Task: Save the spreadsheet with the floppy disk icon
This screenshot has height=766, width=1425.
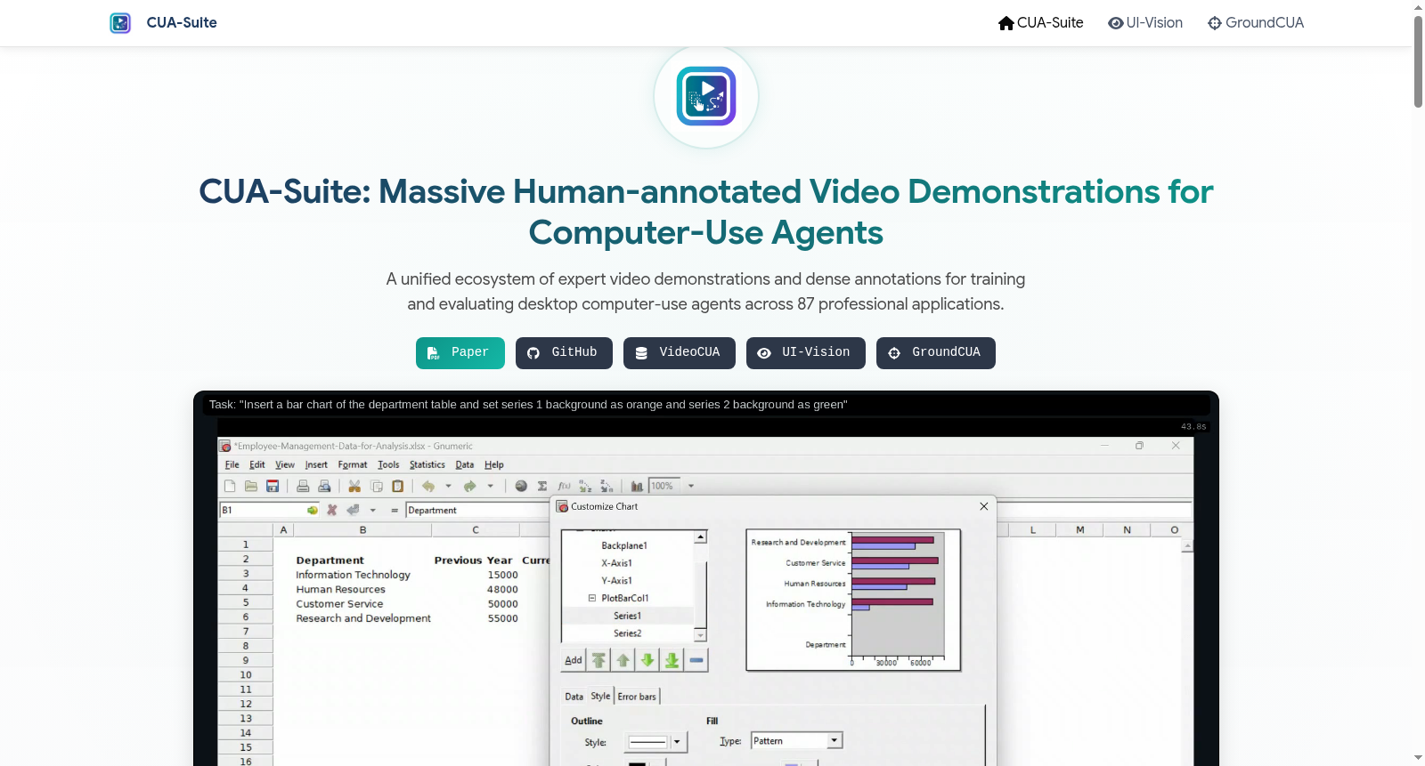Action: point(273,486)
